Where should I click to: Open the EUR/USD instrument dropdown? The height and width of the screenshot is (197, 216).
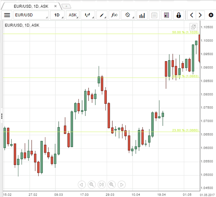pyautogui.click(x=31, y=15)
